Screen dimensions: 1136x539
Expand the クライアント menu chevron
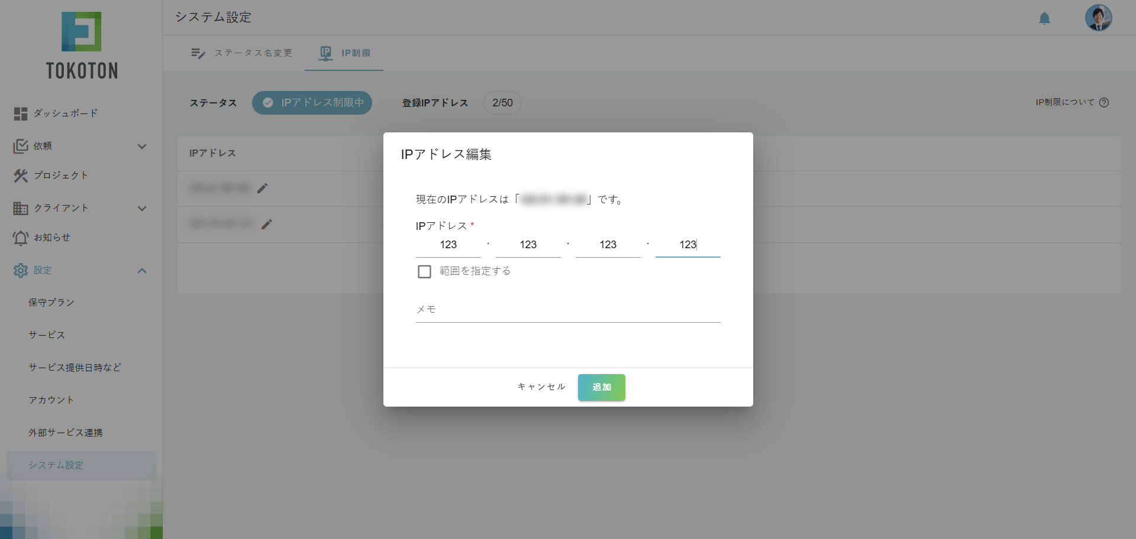tap(142, 209)
